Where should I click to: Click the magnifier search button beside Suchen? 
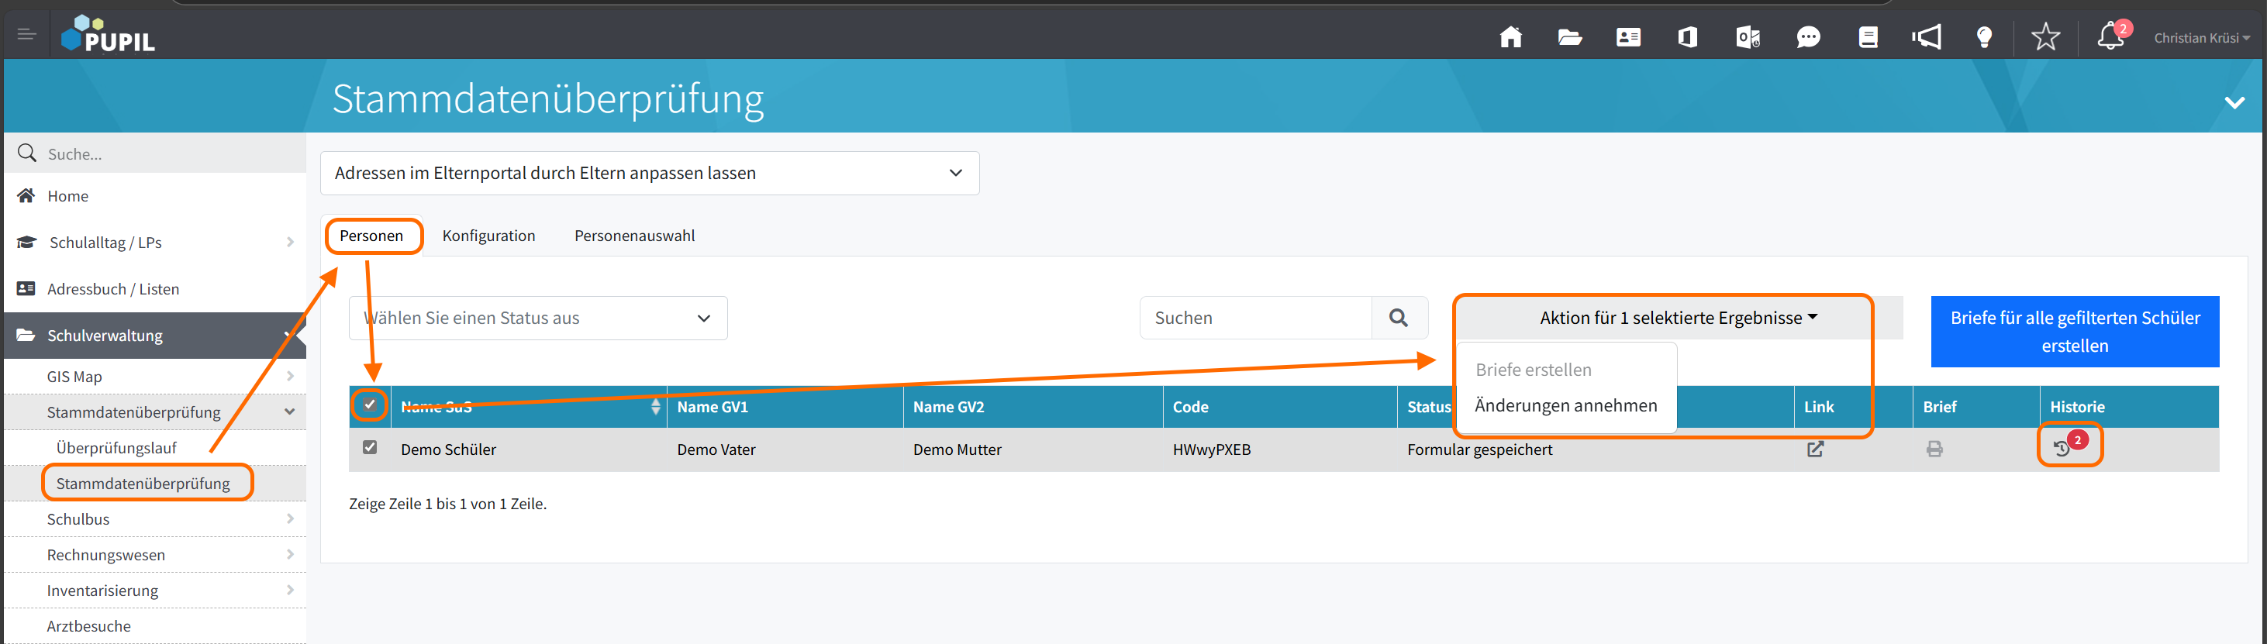coord(1398,319)
